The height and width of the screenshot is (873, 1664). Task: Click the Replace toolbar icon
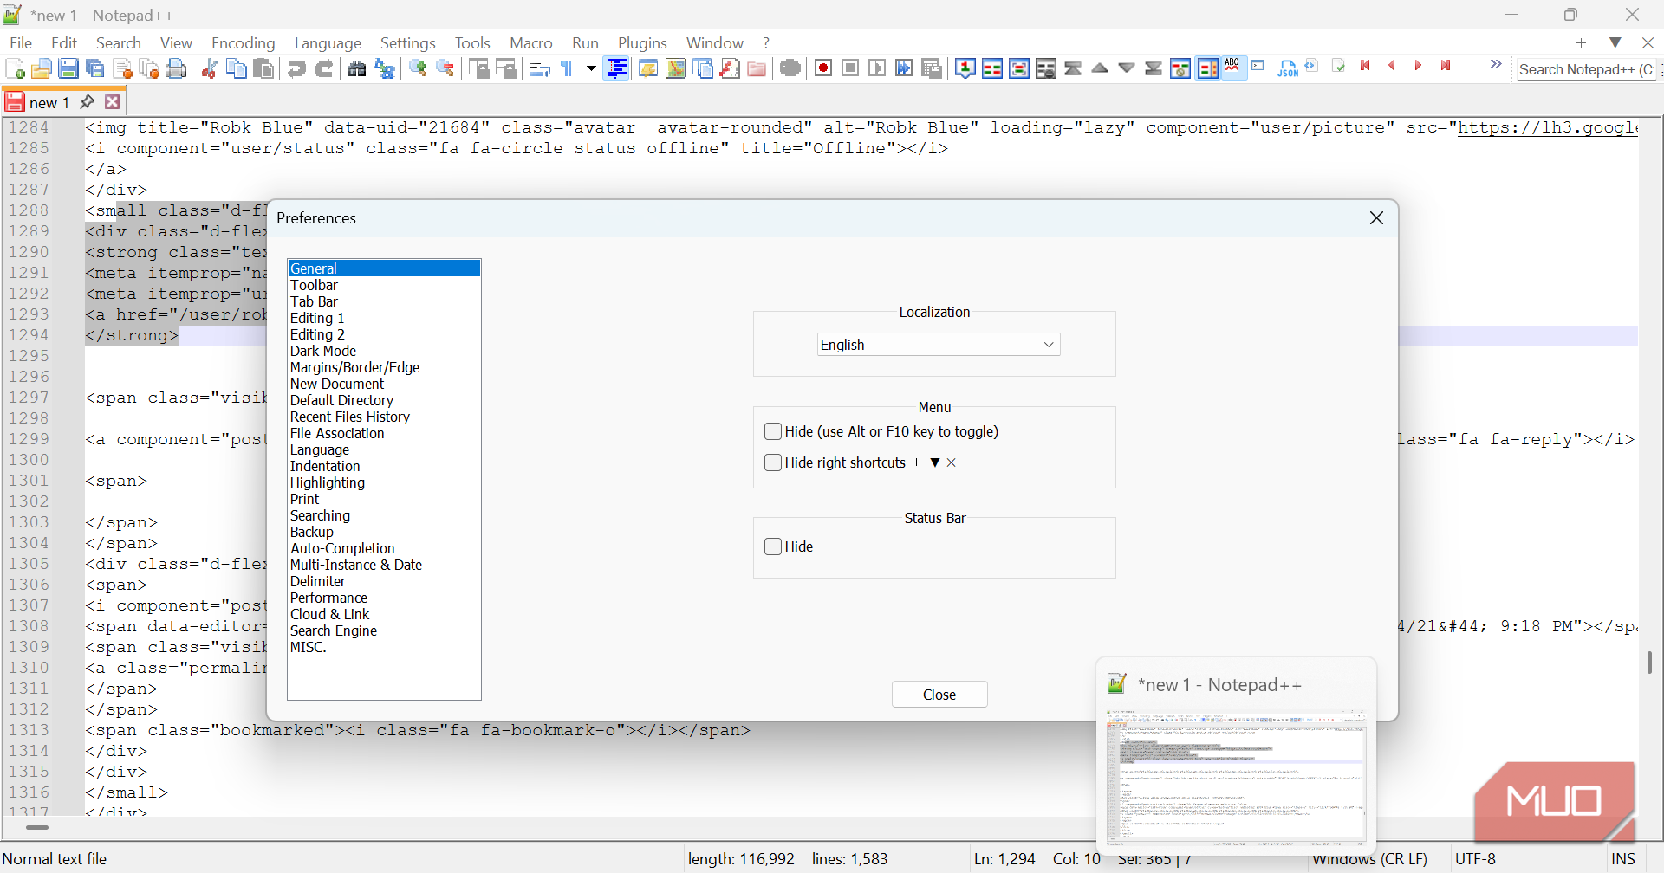pyautogui.click(x=384, y=69)
